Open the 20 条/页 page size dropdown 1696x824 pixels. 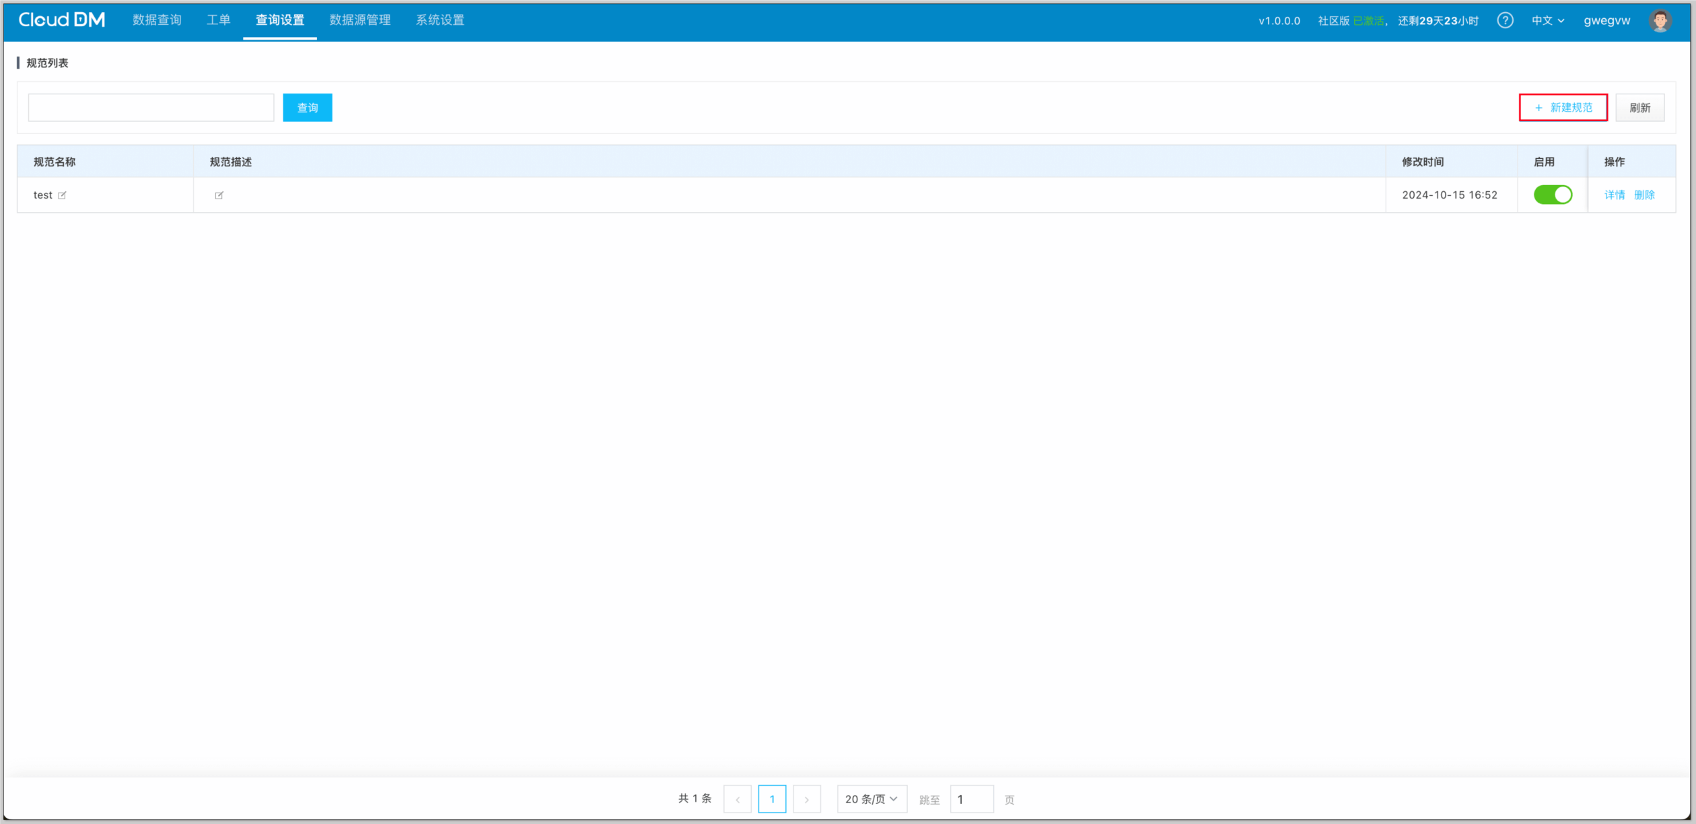click(x=871, y=799)
